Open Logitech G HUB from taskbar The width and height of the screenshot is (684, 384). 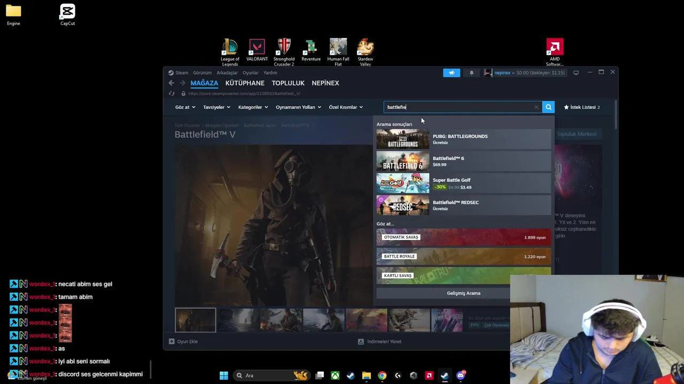coord(398,375)
